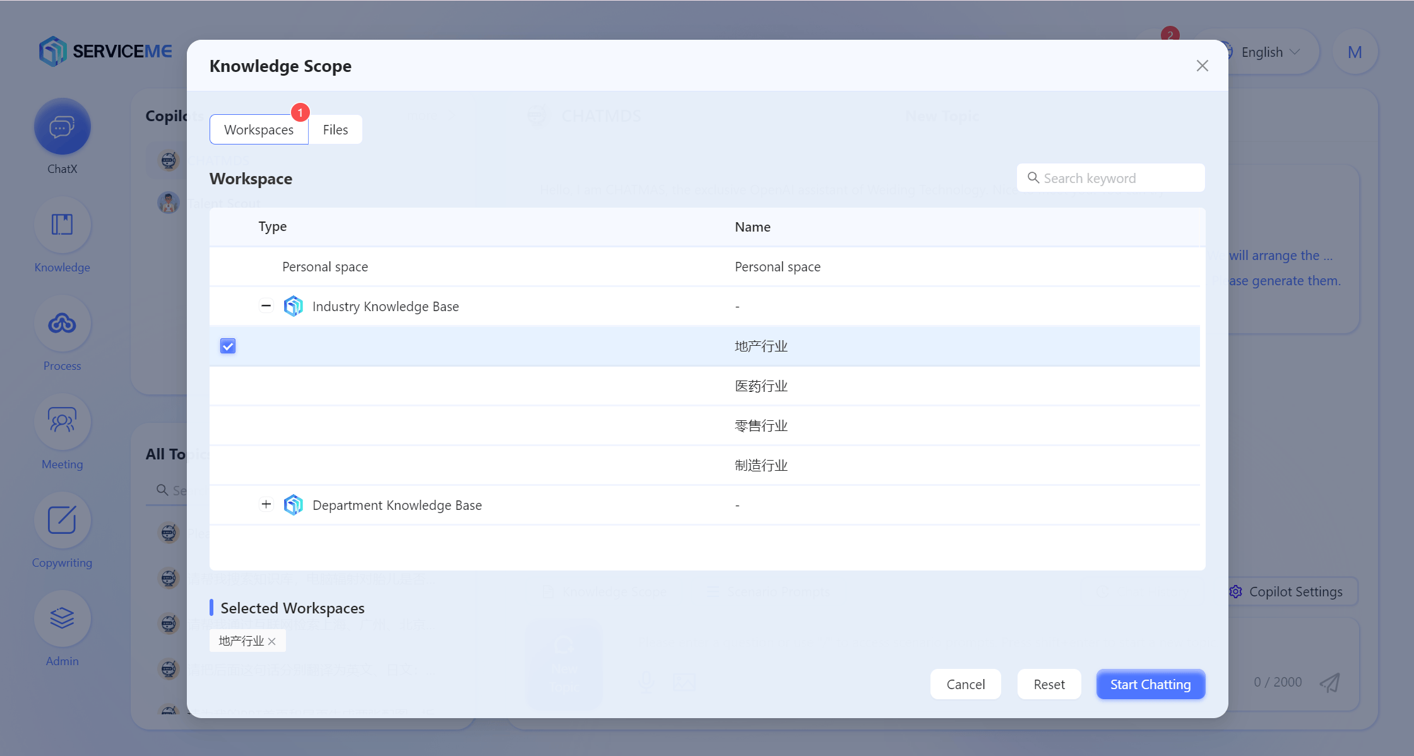Click the Reset button
Image resolution: width=1414 pixels, height=756 pixels.
[1049, 685]
